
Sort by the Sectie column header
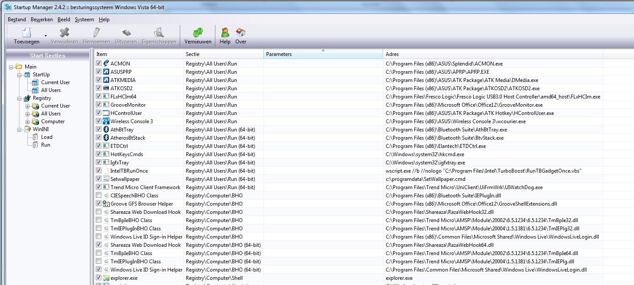pyautogui.click(x=224, y=54)
